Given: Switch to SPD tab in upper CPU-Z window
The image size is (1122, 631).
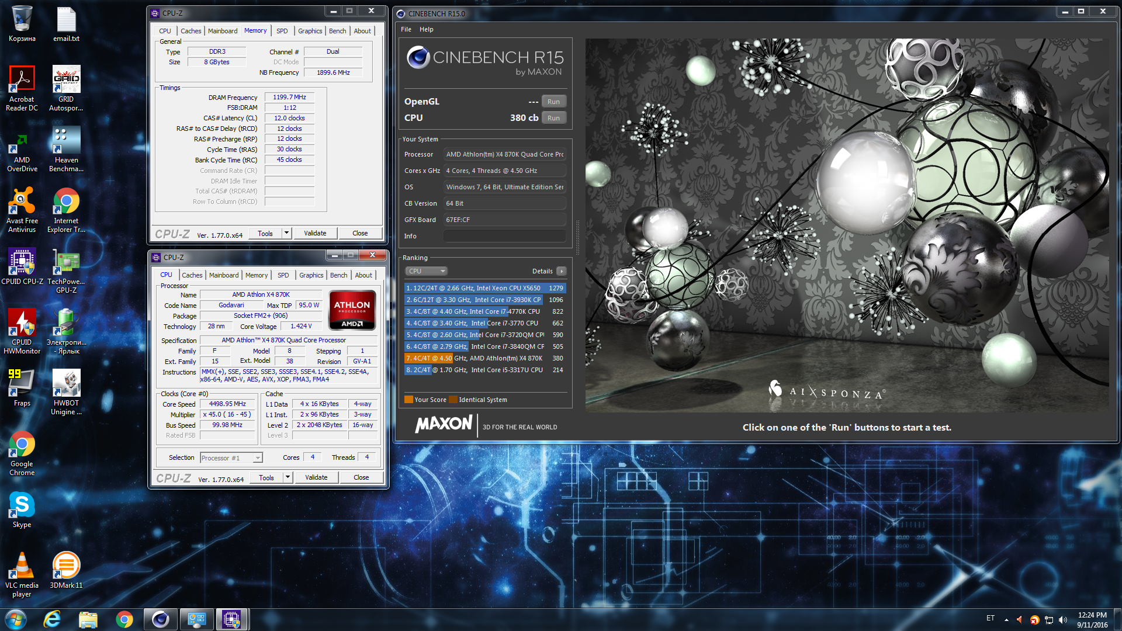Looking at the screenshot, I should tap(282, 31).
